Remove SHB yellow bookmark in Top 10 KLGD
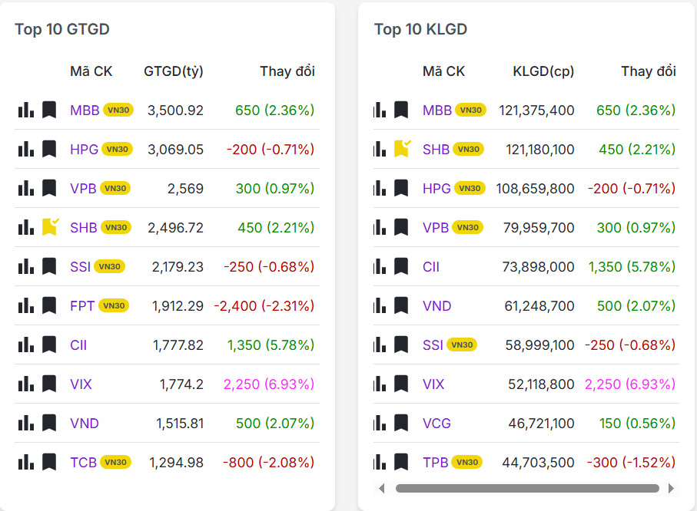Viewport: 697px width, 511px height. [x=402, y=149]
